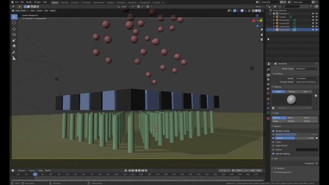This screenshot has height=185, width=329.
Task: Click the studio light sphere preview
Action: click(x=291, y=100)
